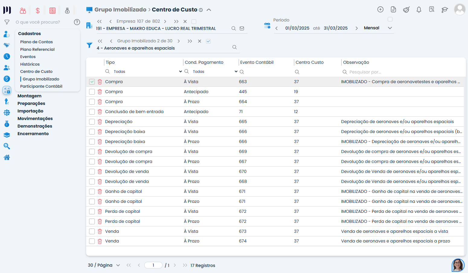Expand the Movimentações section
The height and width of the screenshot is (273, 468).
(35, 119)
